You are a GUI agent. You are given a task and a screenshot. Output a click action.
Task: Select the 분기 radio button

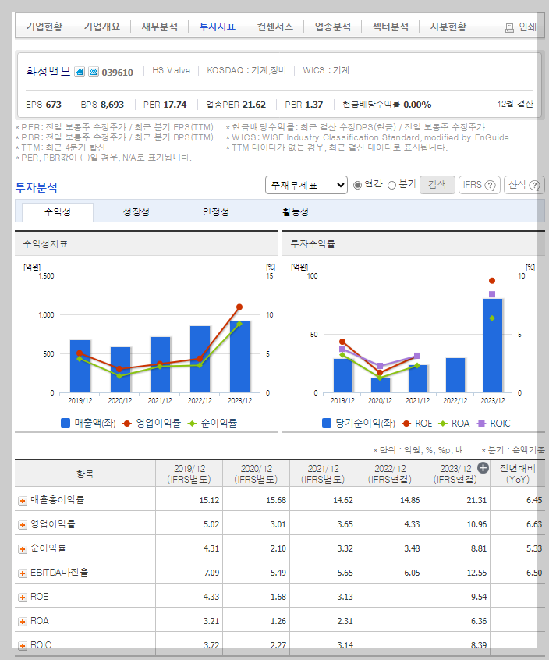[391, 185]
